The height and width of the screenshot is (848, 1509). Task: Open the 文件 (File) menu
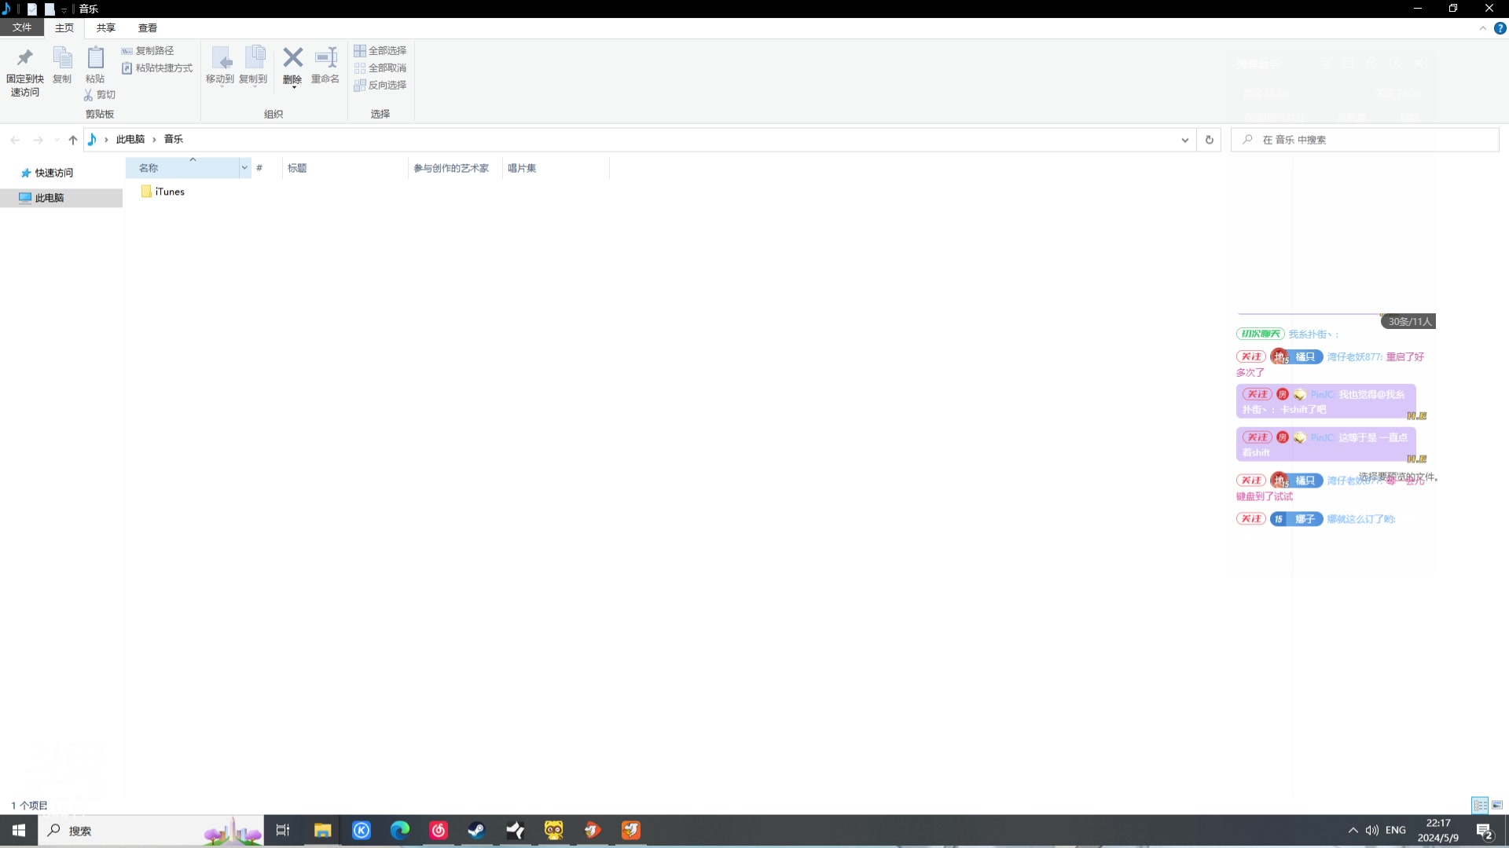pyautogui.click(x=22, y=27)
